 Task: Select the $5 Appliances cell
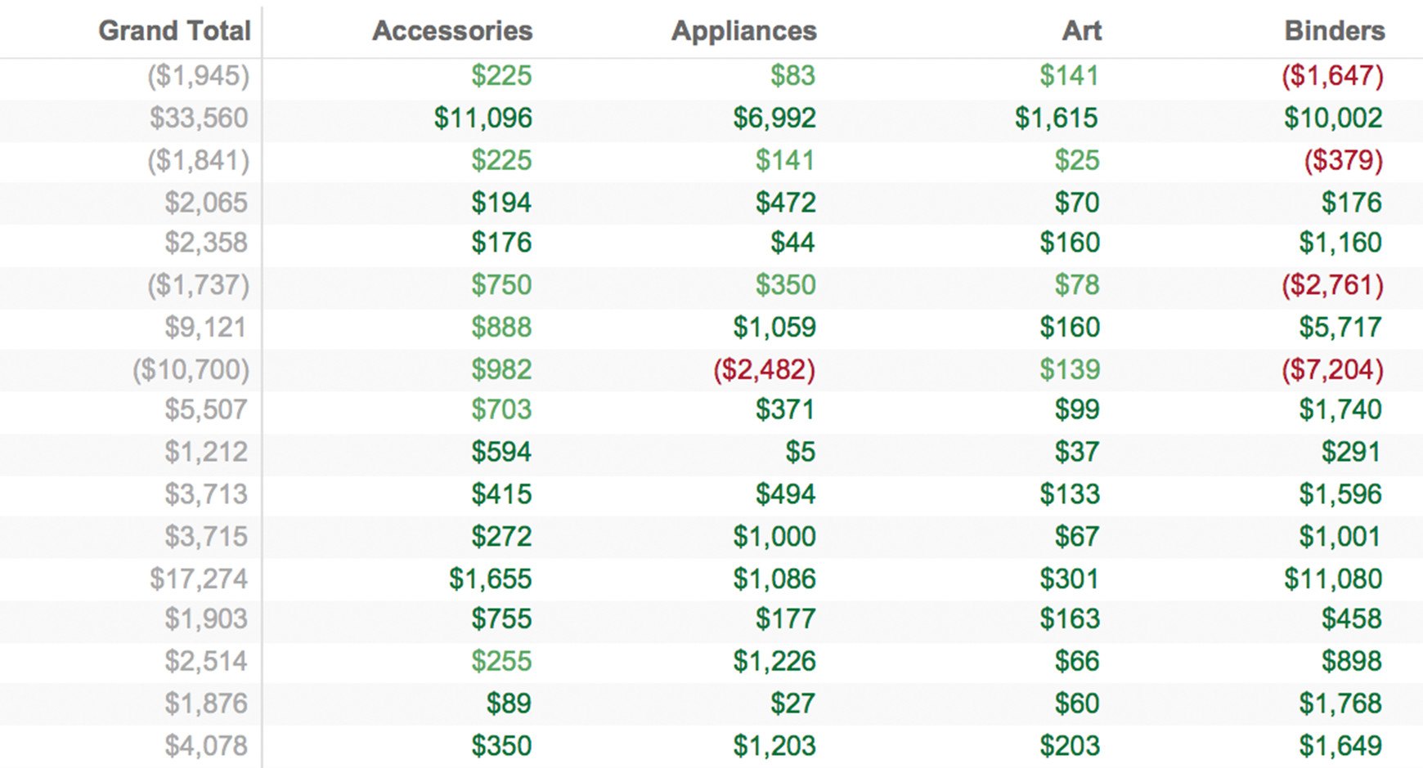click(800, 452)
